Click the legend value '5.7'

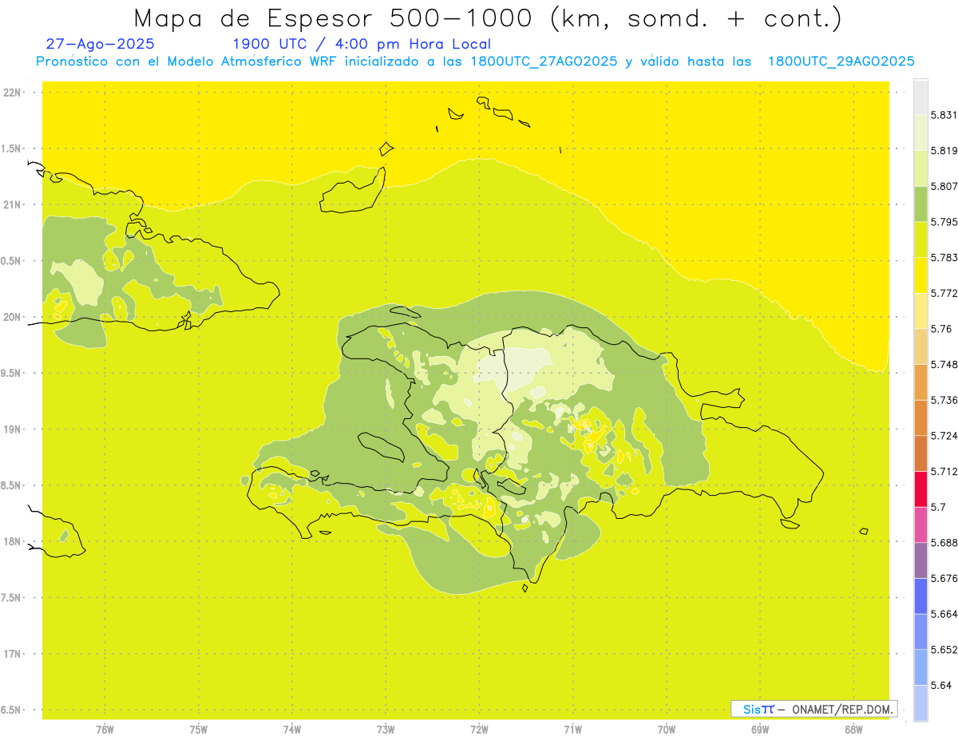pyautogui.click(x=938, y=507)
